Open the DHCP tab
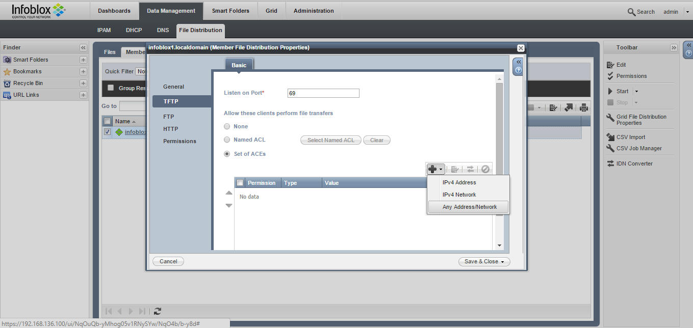The height and width of the screenshot is (328, 693). (134, 30)
